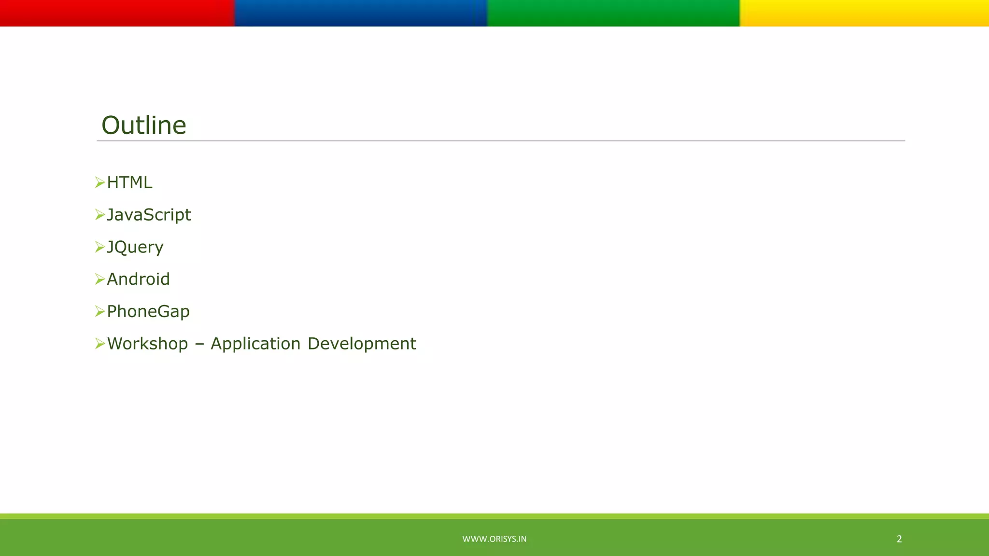Click the horizontal line under the title
This screenshot has height=556, width=989.
coord(501,141)
